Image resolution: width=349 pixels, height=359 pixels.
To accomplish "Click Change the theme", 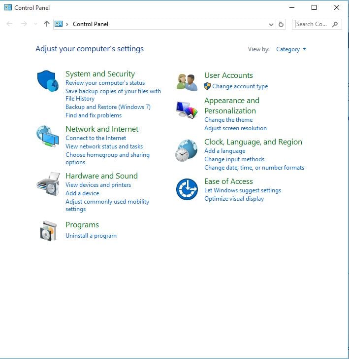I will click(x=228, y=120).
